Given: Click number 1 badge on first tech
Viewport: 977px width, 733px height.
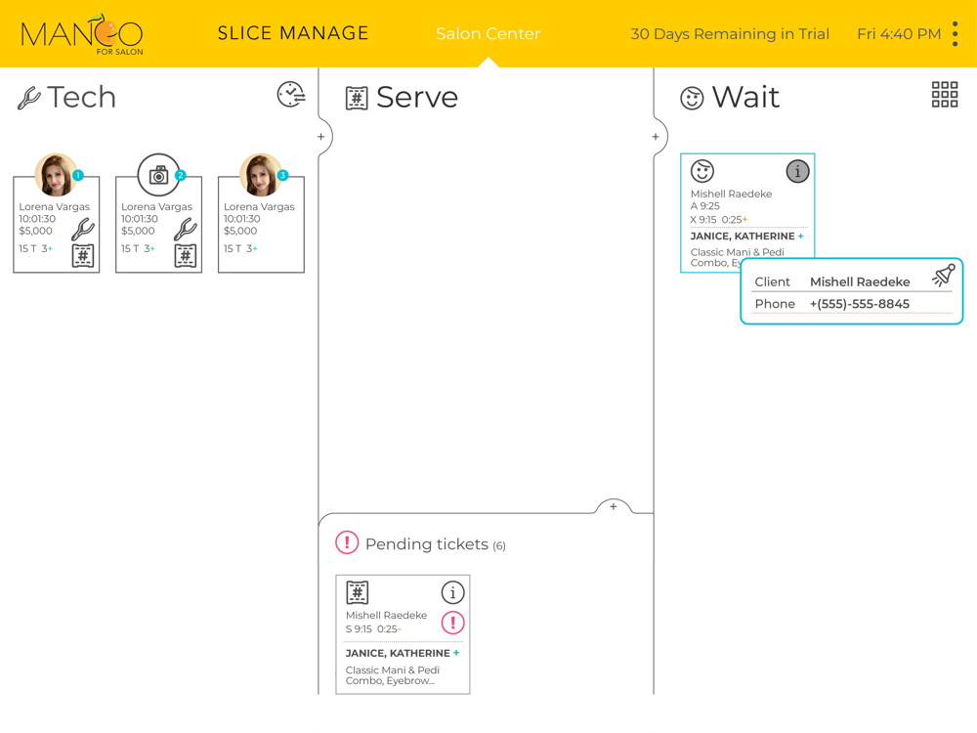Looking at the screenshot, I should coord(78,176).
